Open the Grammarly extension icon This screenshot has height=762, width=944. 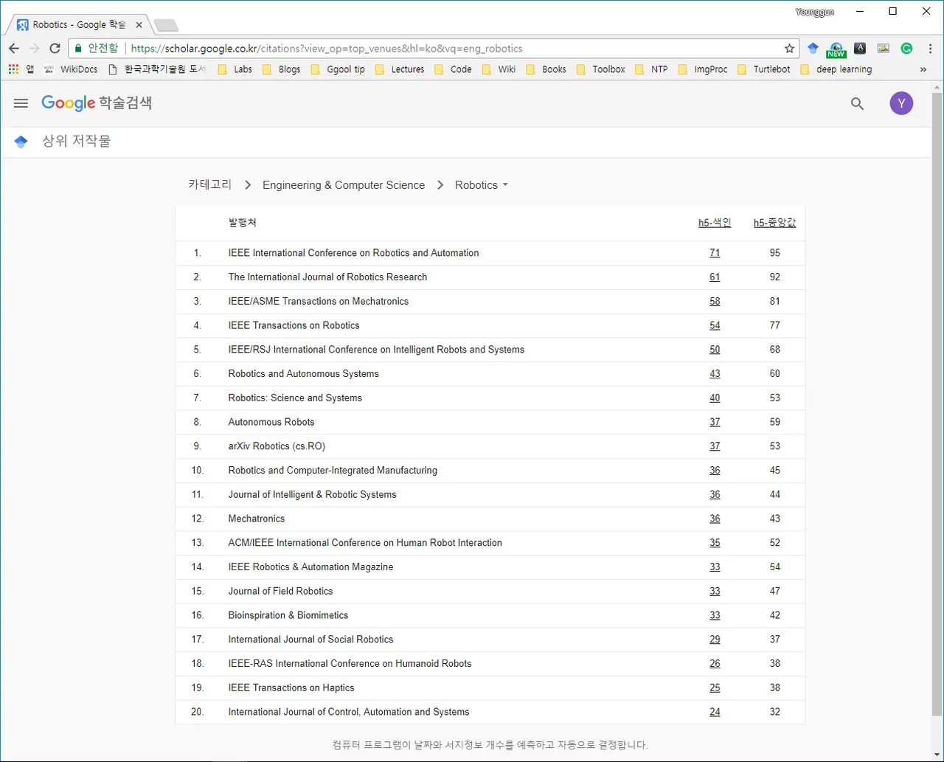pyautogui.click(x=906, y=49)
